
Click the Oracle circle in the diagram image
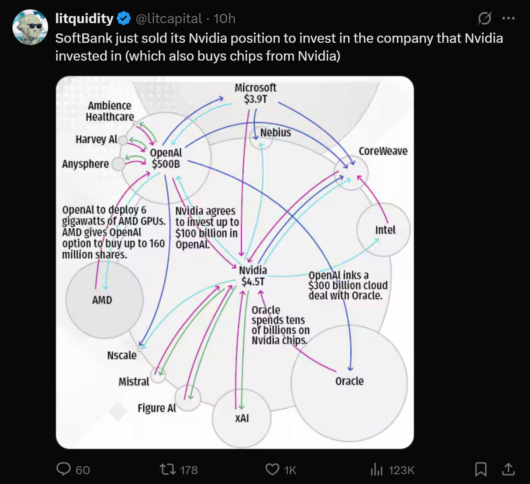point(349,382)
